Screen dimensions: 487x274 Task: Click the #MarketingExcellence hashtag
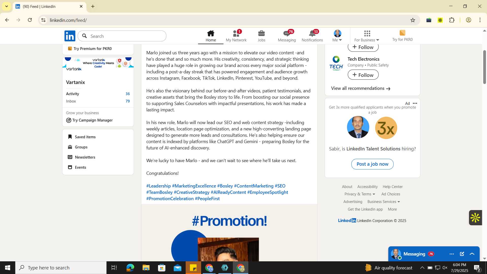194,186
